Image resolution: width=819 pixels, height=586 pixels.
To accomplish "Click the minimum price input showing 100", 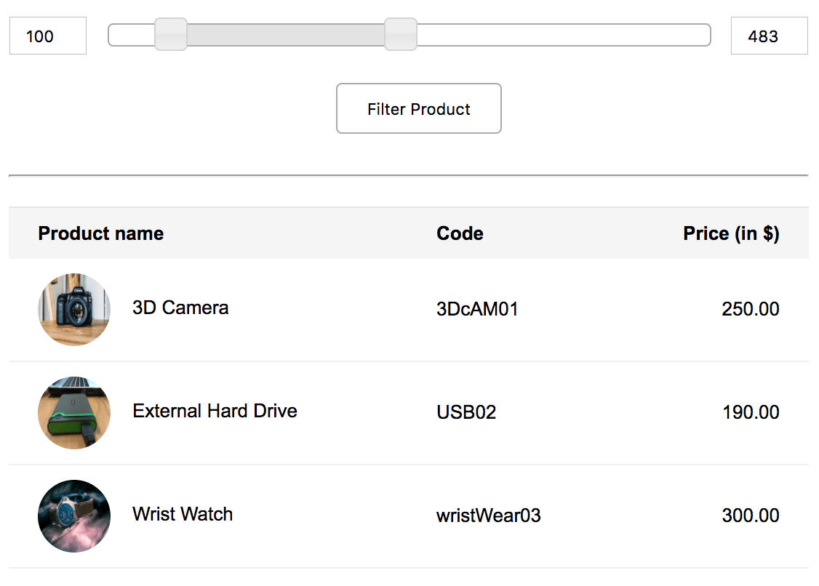I will pos(47,36).
